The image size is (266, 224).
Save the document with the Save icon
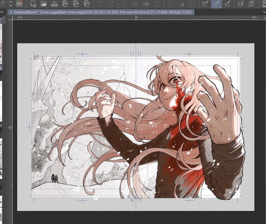(55, 4)
